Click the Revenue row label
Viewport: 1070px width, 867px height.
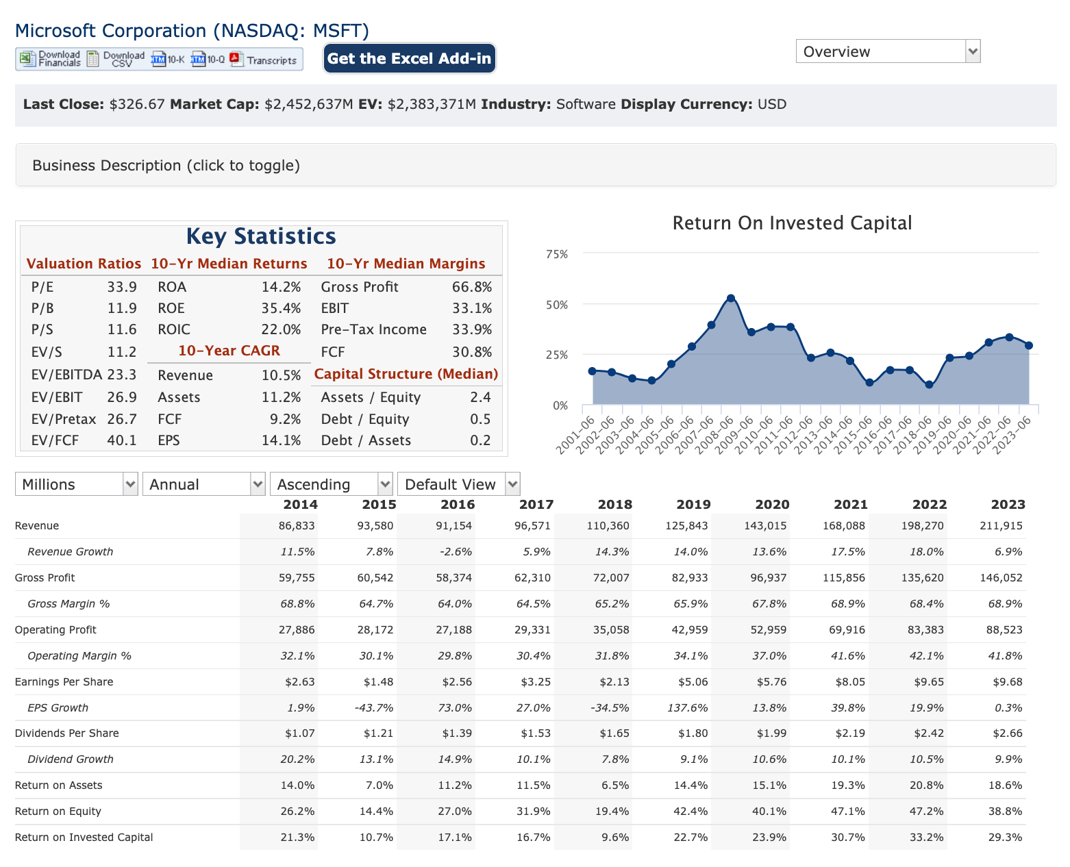(37, 526)
